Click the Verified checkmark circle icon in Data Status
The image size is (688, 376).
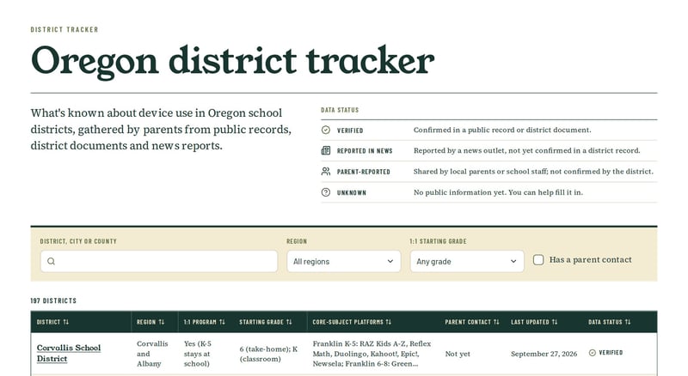(326, 130)
